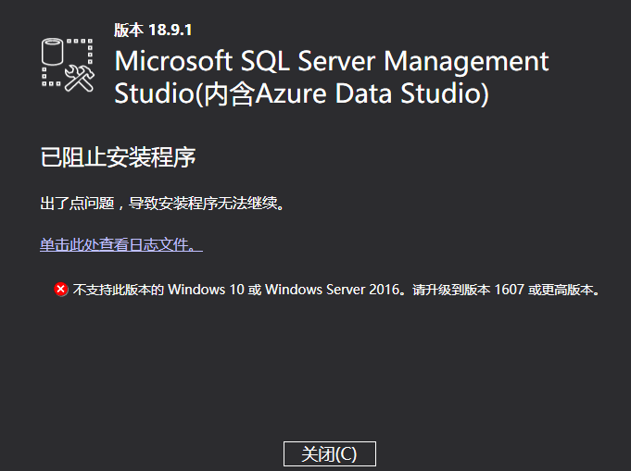Click the 1607 version number in the error
The image size is (631, 471).
pyautogui.click(x=509, y=290)
